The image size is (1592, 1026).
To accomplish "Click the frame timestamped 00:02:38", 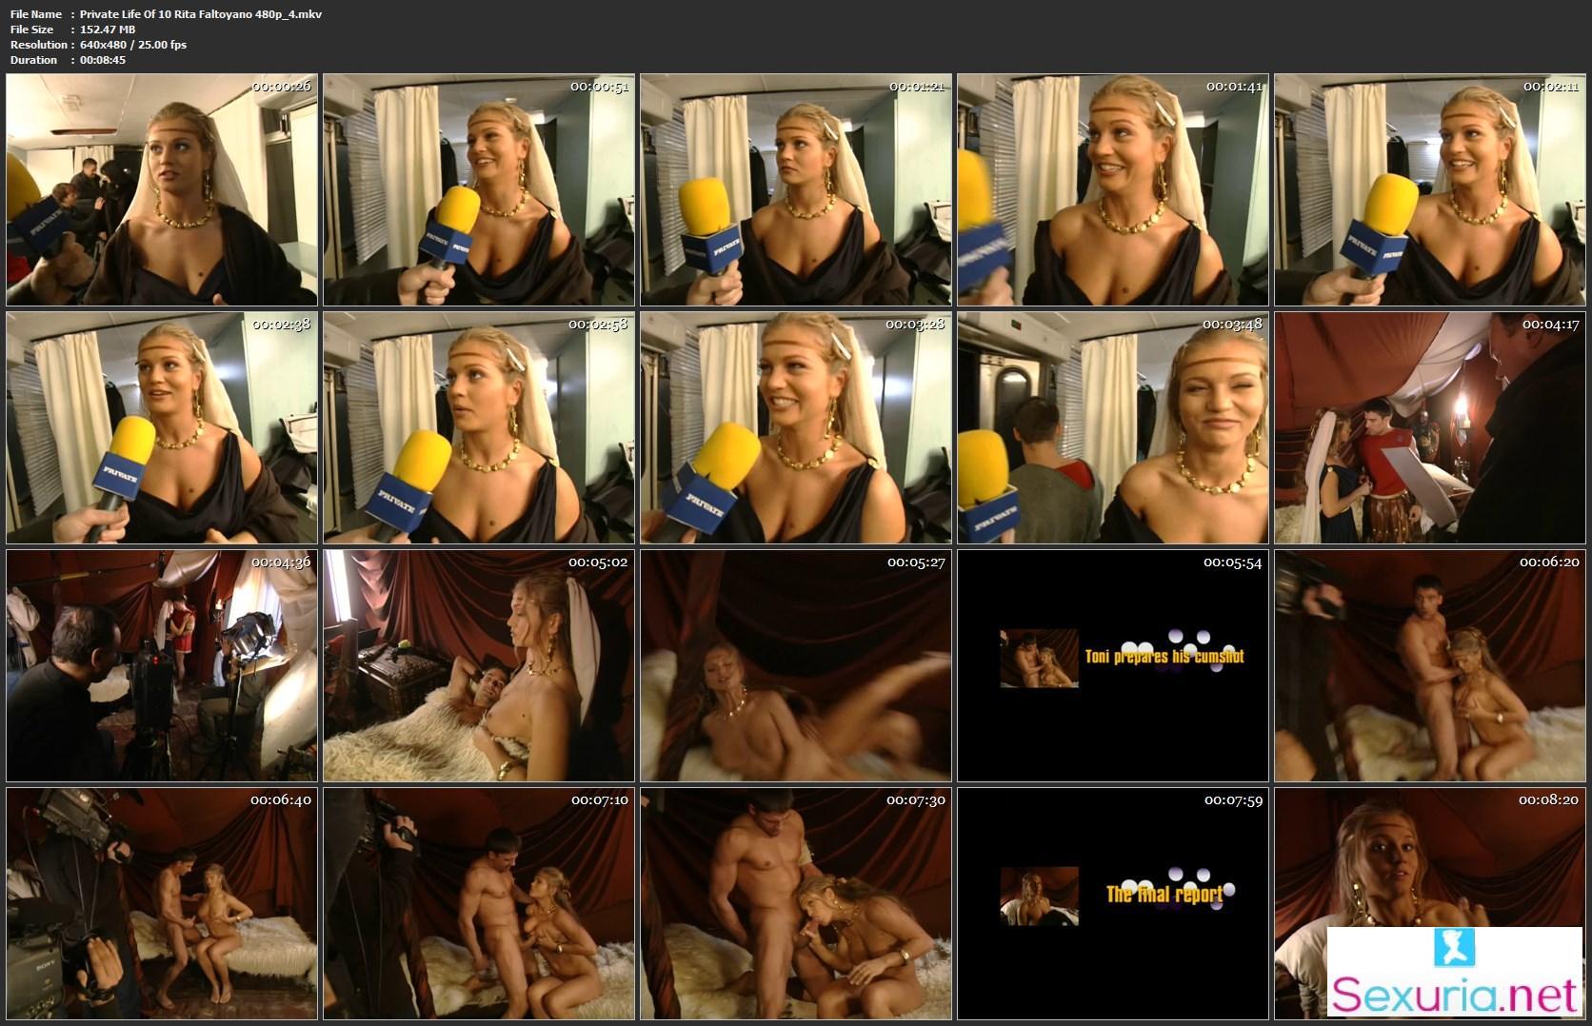I will click(161, 427).
